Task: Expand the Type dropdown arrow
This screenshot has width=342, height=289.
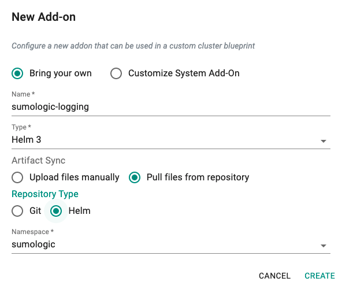Action: click(x=324, y=141)
